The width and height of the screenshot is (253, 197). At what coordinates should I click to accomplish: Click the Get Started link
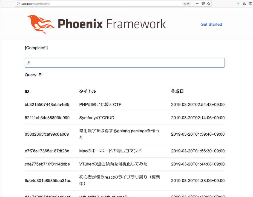pos(211,25)
